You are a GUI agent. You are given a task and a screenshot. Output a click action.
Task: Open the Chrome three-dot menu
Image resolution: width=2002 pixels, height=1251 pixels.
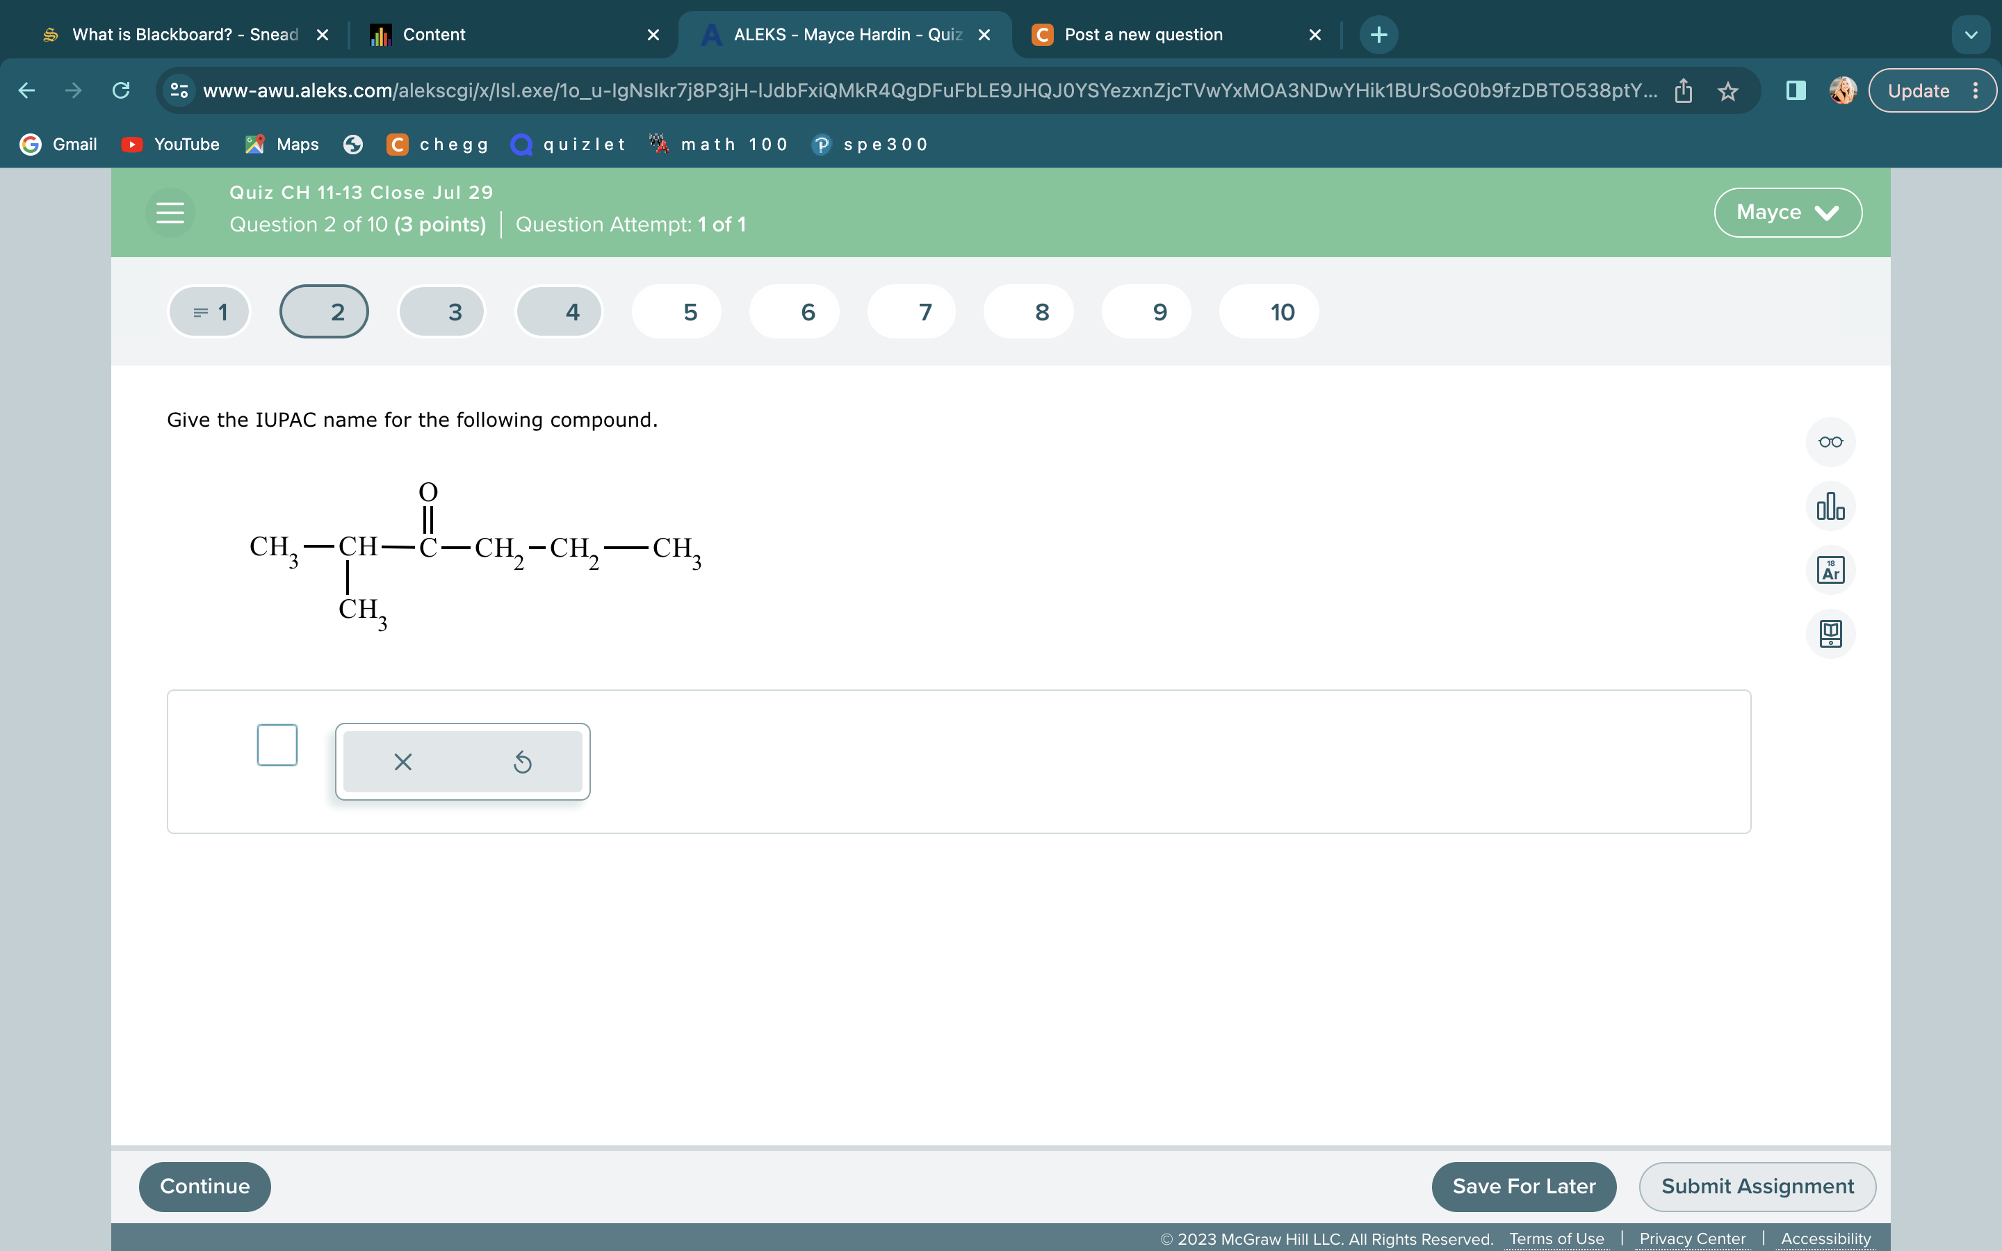pos(1976,90)
